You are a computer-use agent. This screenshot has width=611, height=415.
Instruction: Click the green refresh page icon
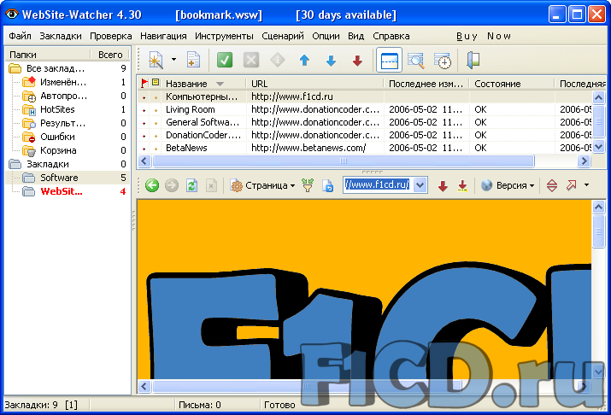191,185
